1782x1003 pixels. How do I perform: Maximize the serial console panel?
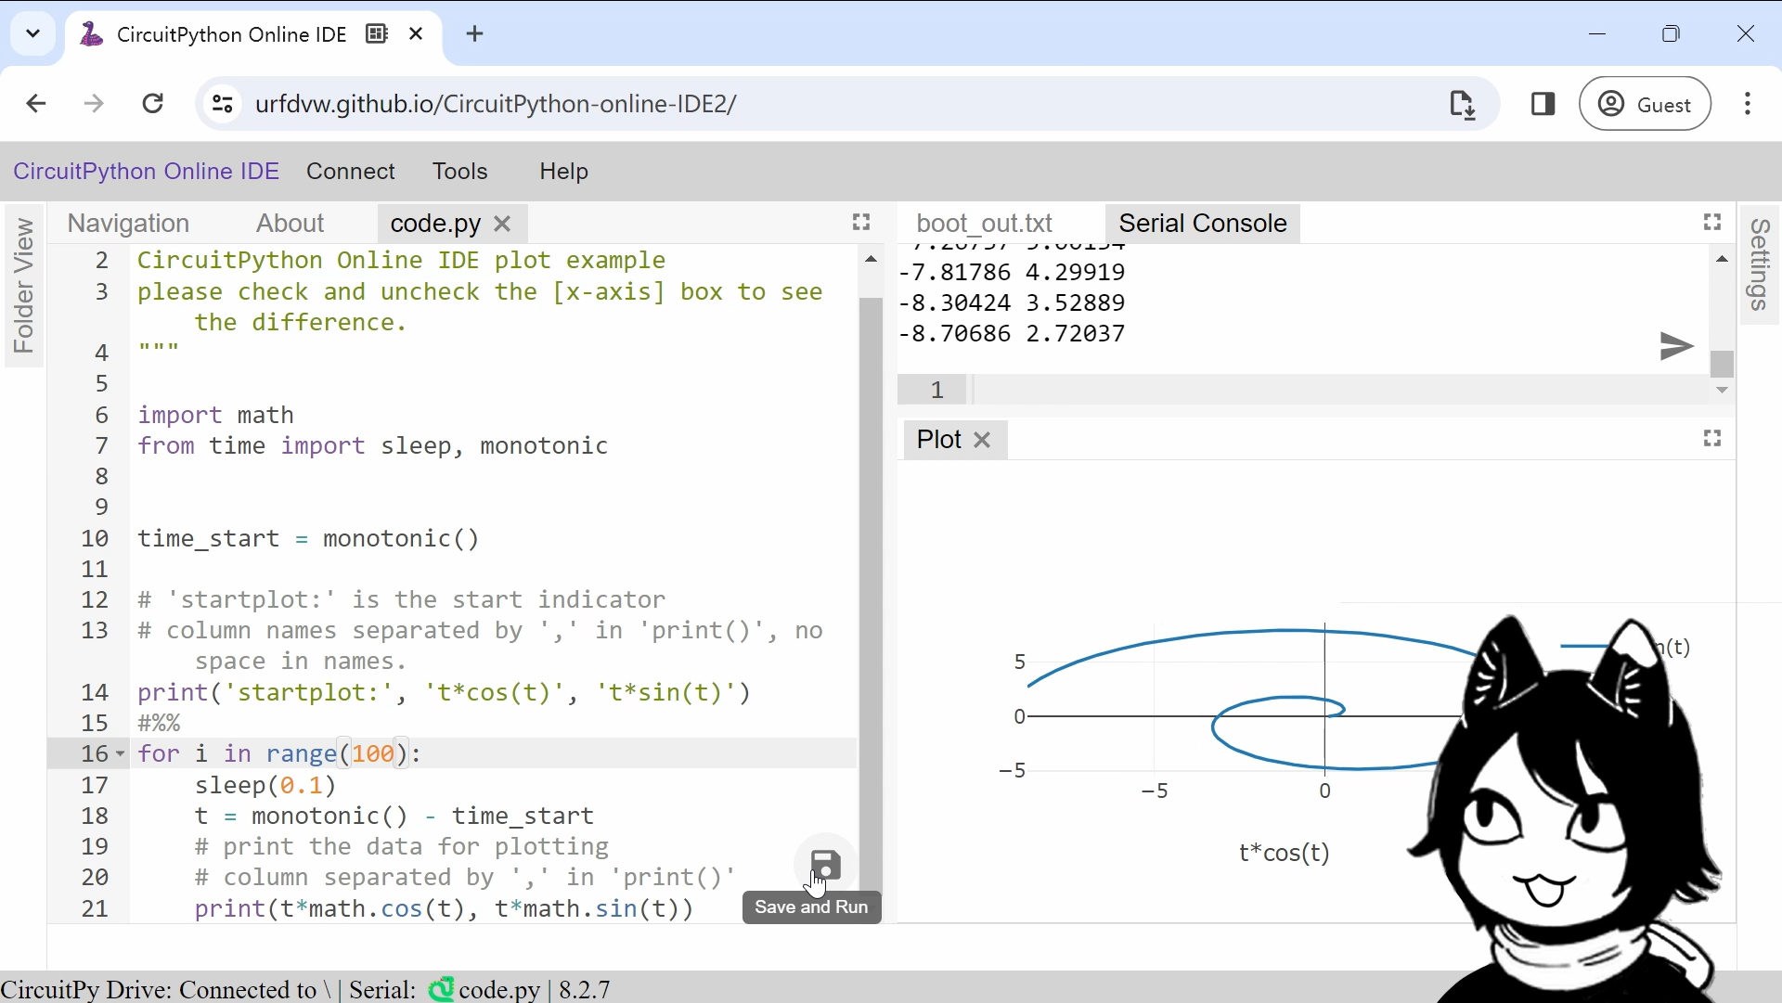pyautogui.click(x=1712, y=223)
